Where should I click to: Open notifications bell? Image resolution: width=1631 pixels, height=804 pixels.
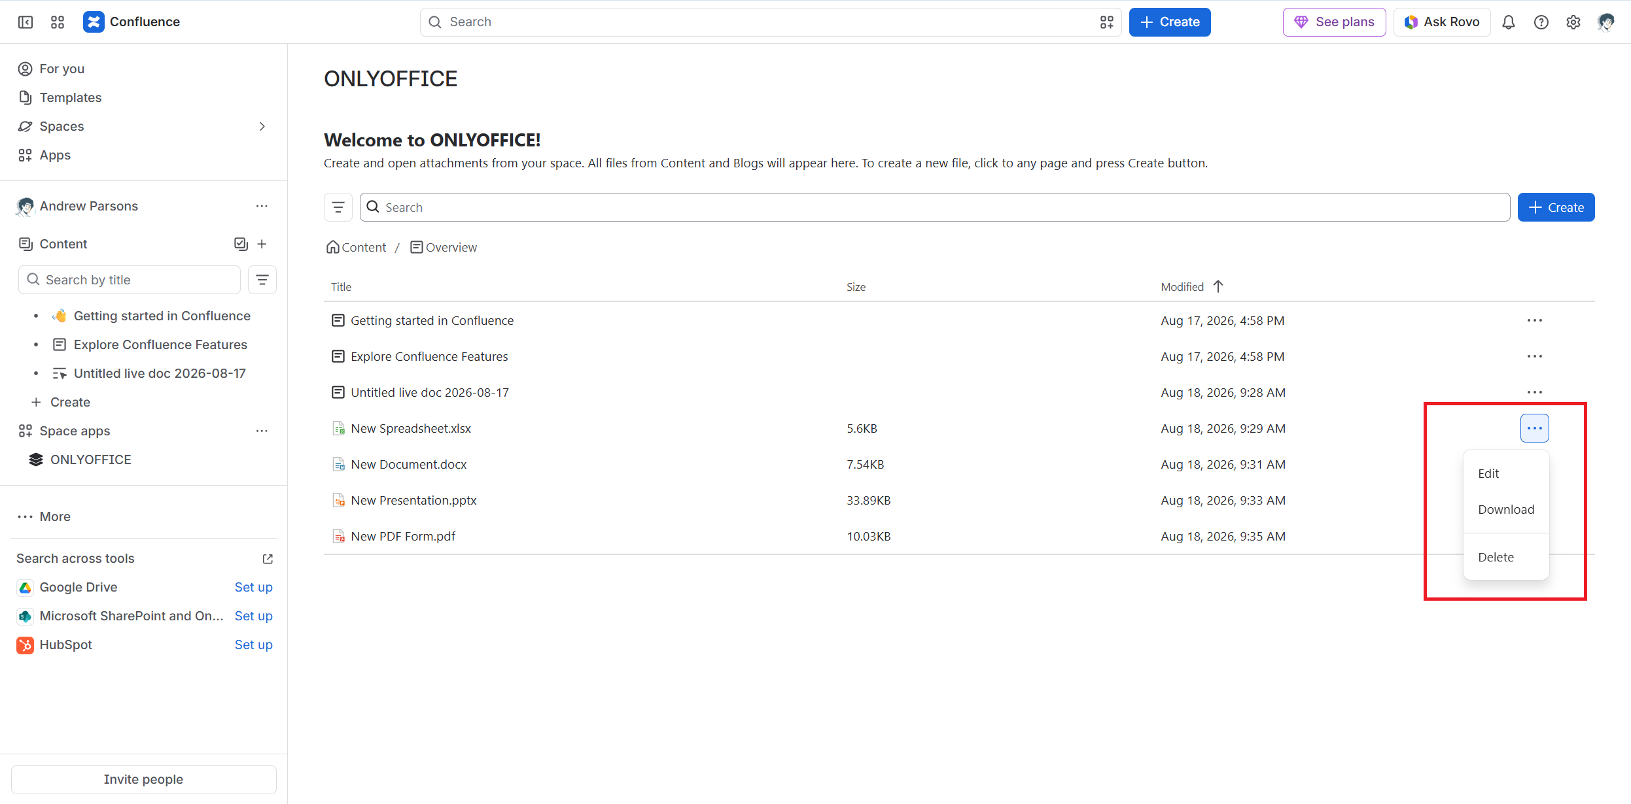(1509, 22)
